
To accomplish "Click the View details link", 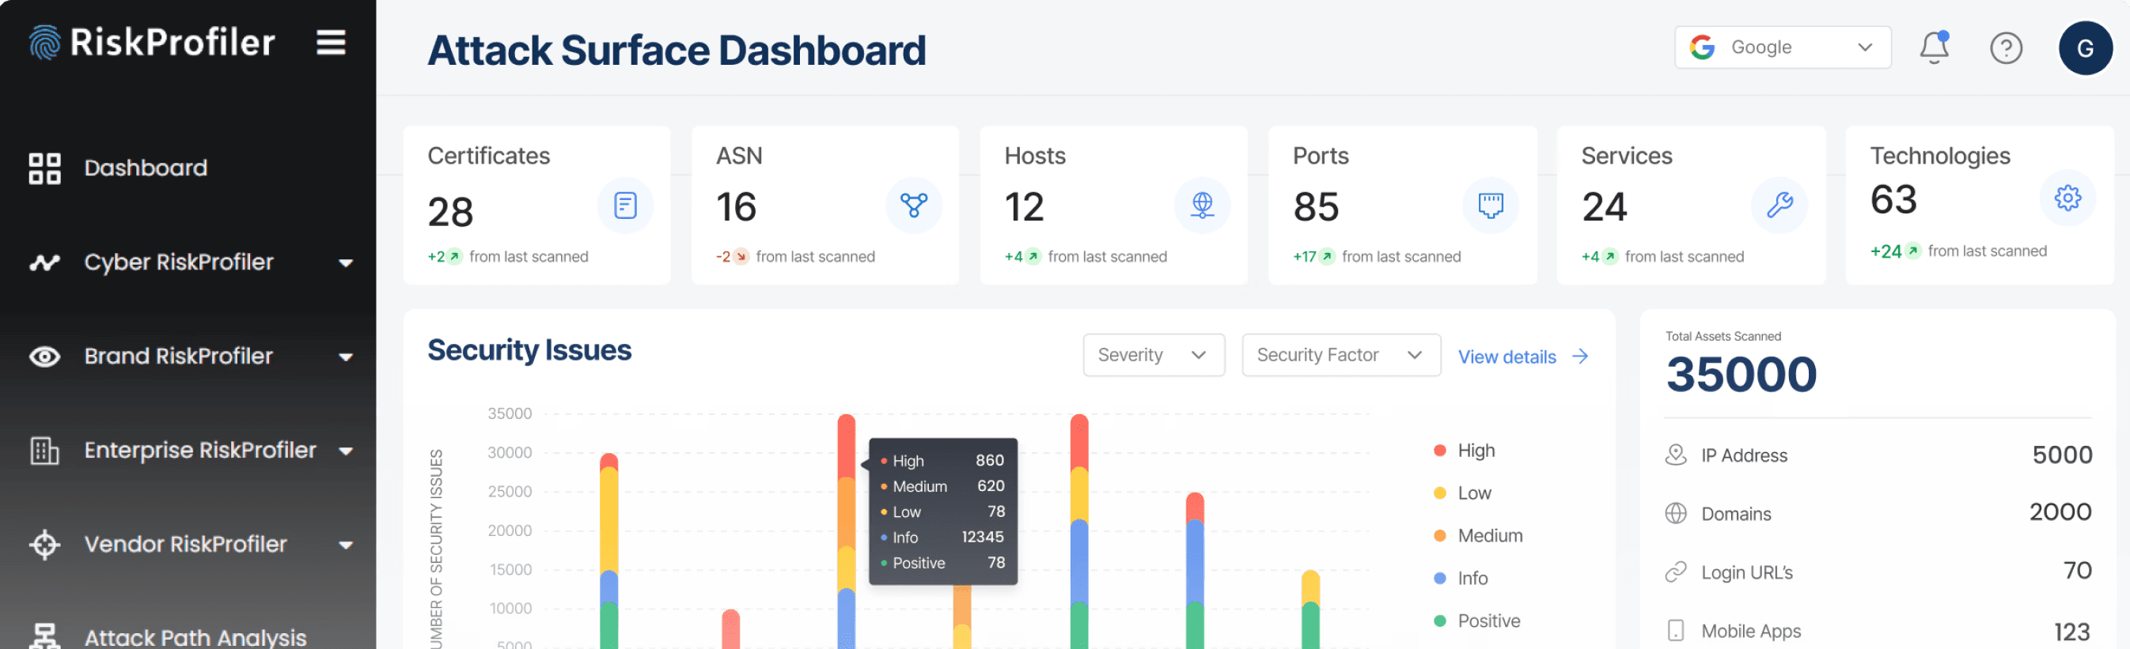I will pyautogui.click(x=1507, y=357).
